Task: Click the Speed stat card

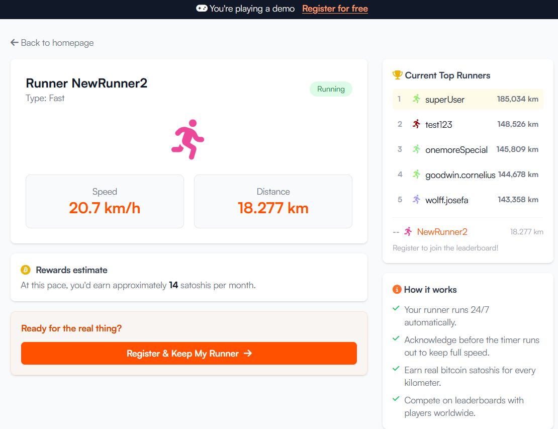Action: [105, 201]
